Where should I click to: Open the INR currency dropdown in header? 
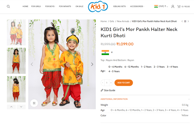click(x=161, y=6)
